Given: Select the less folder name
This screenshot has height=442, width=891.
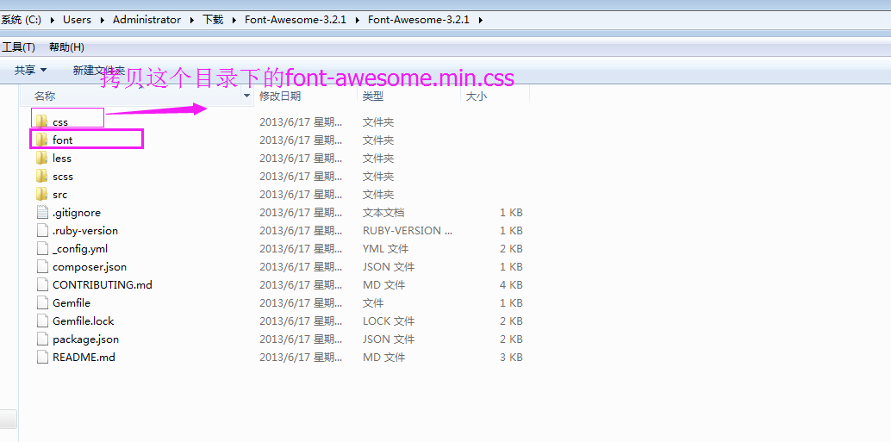Looking at the screenshot, I should (62, 158).
